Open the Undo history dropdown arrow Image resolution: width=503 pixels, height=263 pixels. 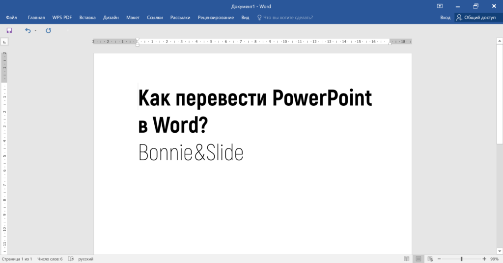[x=35, y=30]
